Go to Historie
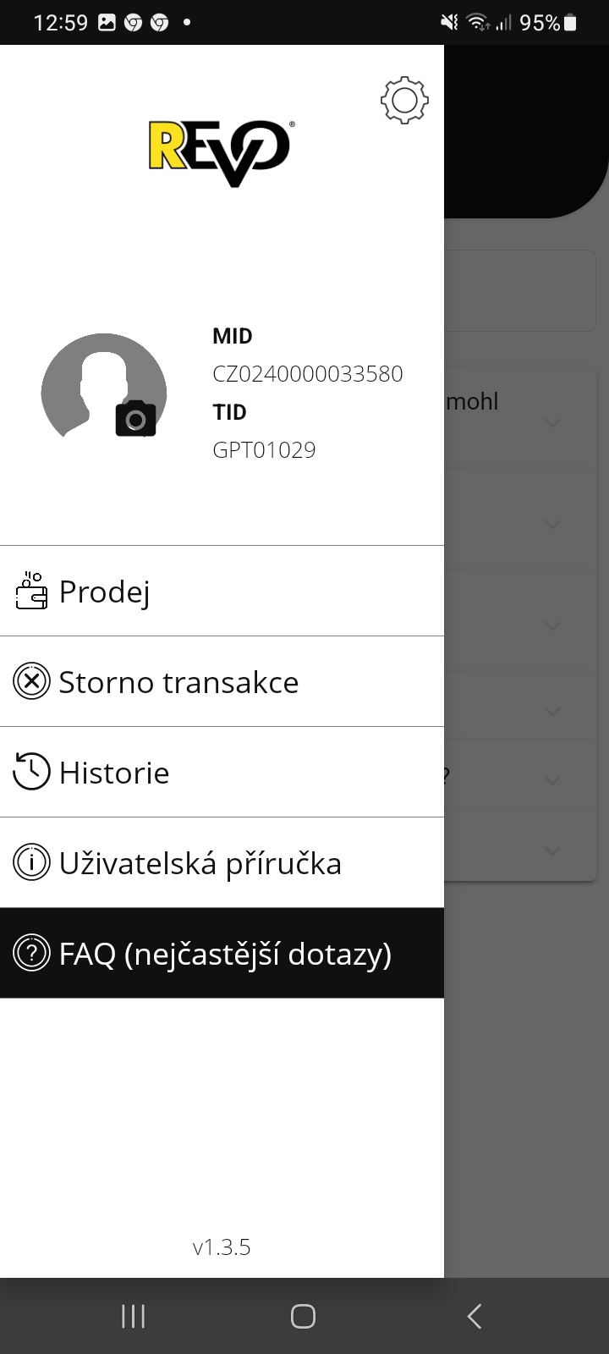This screenshot has width=609, height=1354. pos(114,773)
